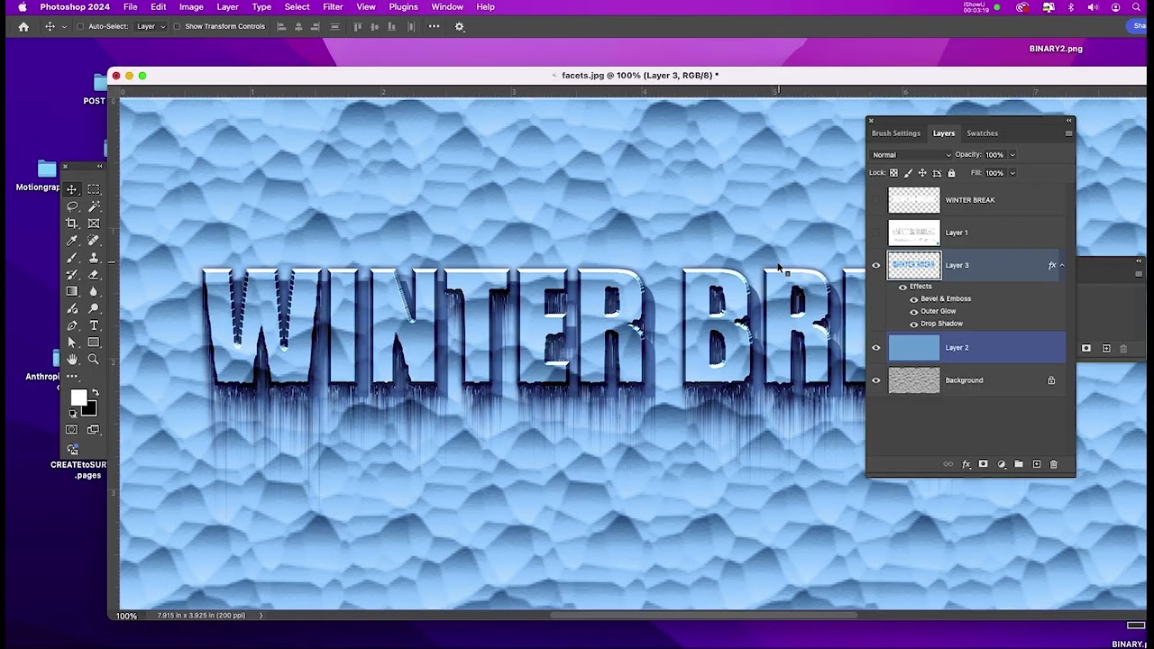Select the Crop tool
This screenshot has height=649, width=1154.
tap(72, 224)
